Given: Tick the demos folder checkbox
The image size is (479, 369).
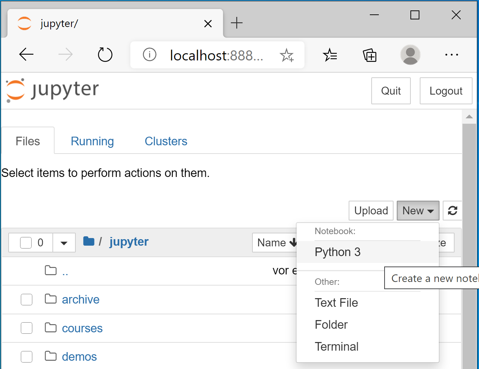Looking at the screenshot, I should (27, 357).
